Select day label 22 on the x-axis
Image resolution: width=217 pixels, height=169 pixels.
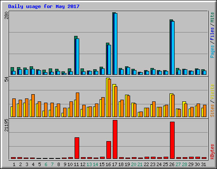146,164
